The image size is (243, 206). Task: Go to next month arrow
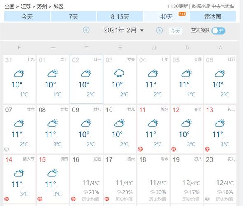click(x=159, y=30)
